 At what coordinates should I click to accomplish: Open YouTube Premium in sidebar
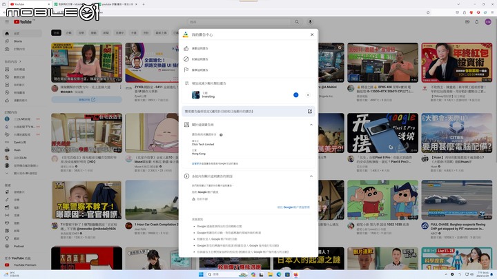click(22, 265)
